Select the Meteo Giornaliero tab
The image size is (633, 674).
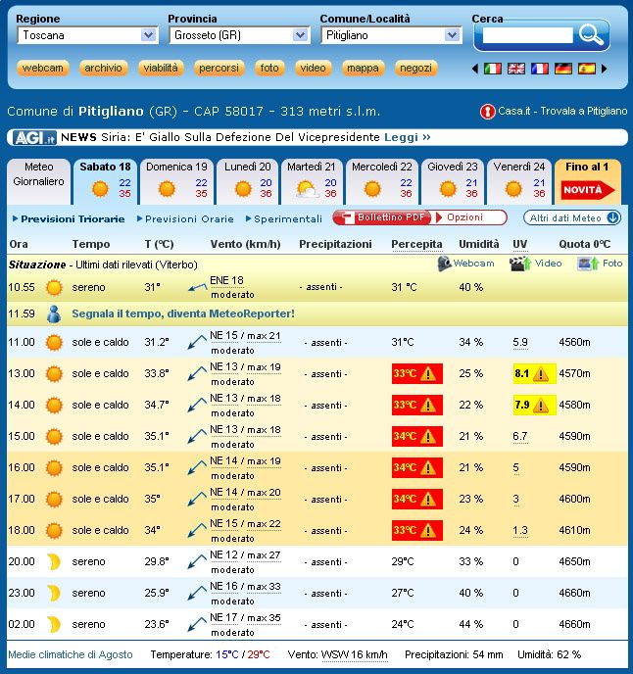tap(38, 181)
